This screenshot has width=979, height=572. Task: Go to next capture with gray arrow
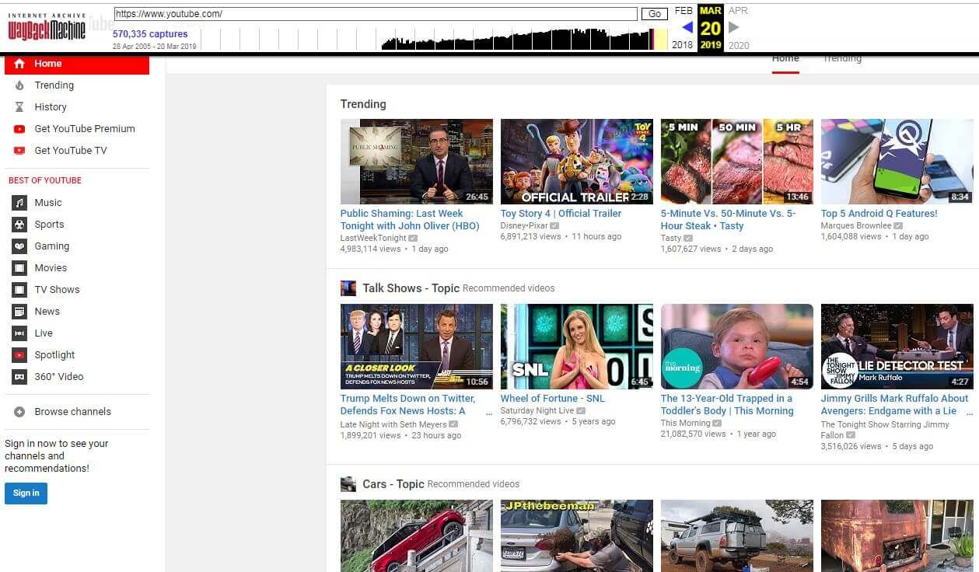pos(733,27)
